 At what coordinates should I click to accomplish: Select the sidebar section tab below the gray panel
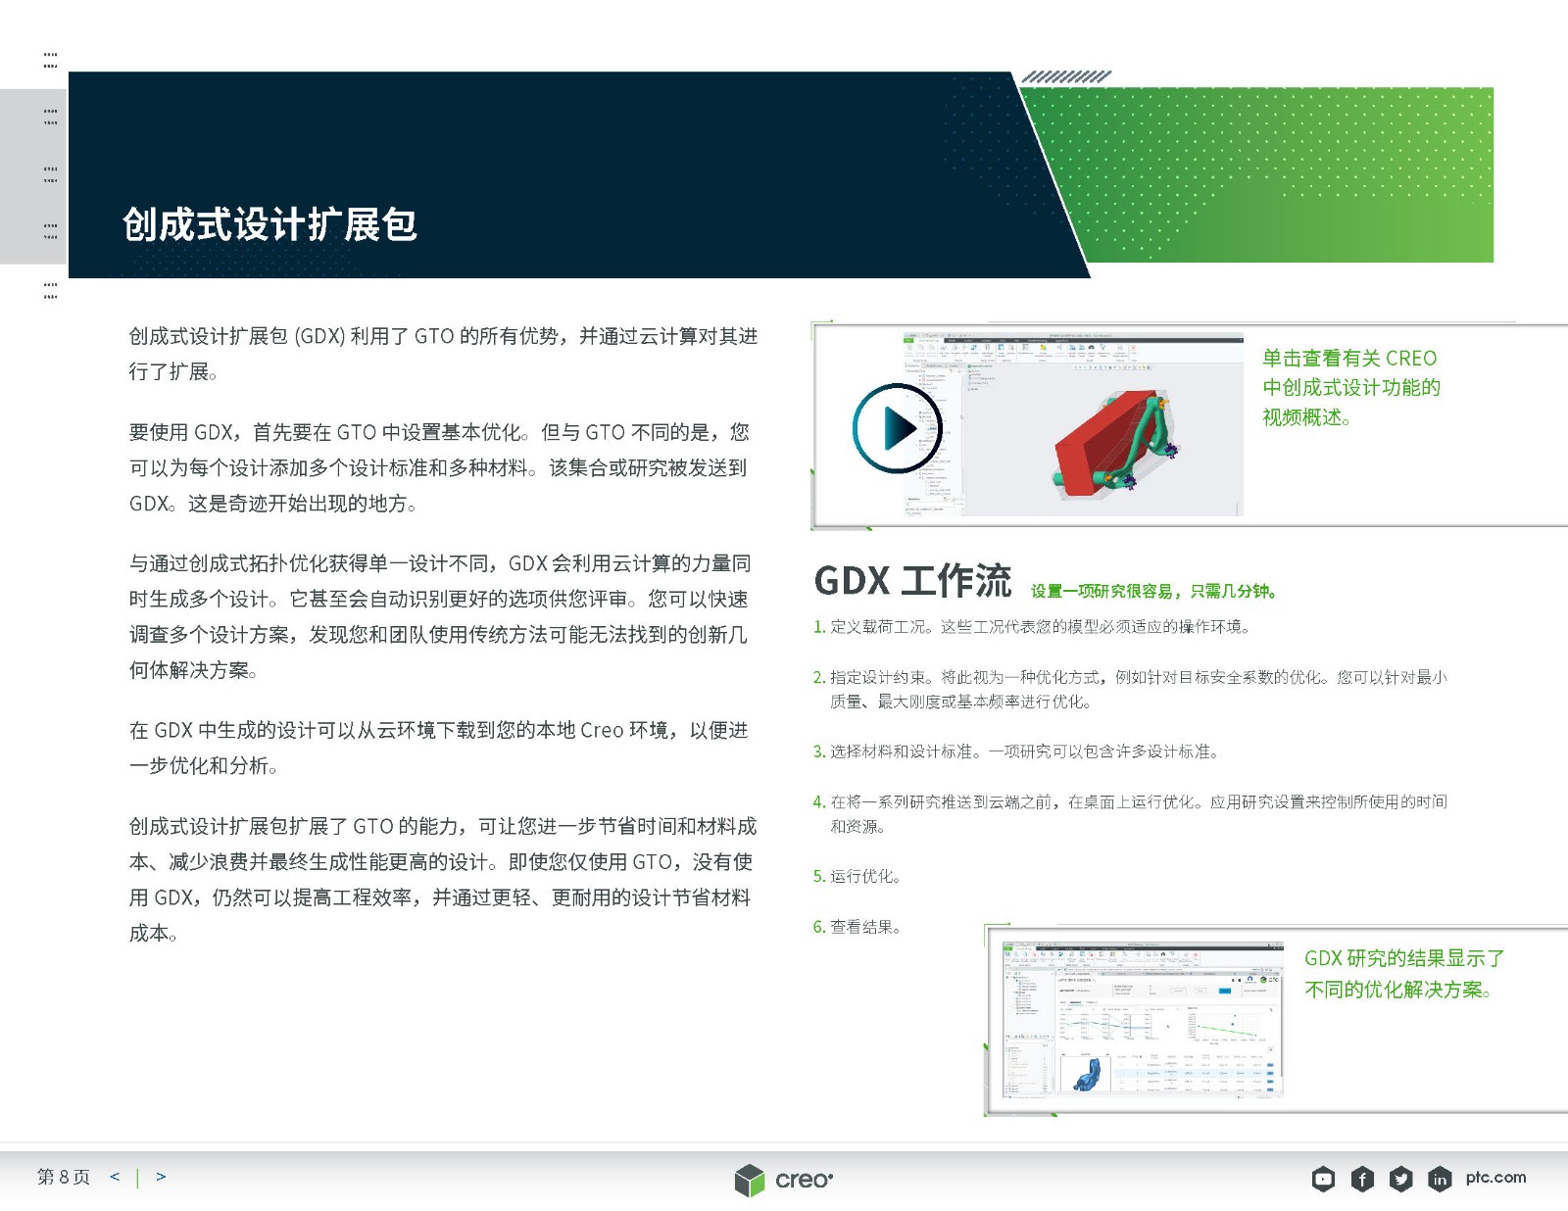click(50, 290)
